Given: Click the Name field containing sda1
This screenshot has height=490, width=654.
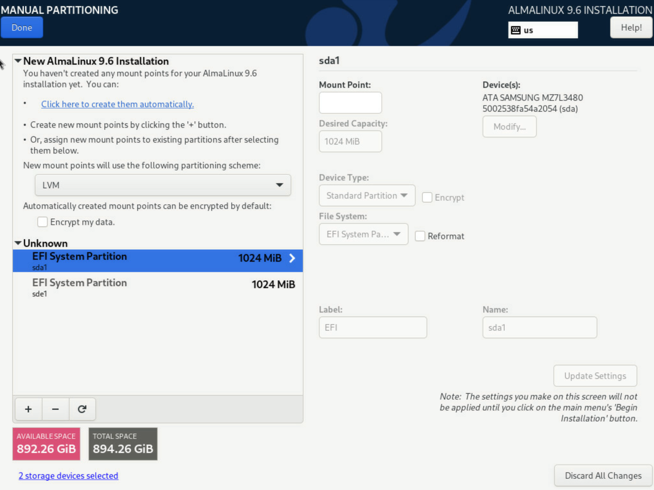Looking at the screenshot, I should click(x=540, y=327).
